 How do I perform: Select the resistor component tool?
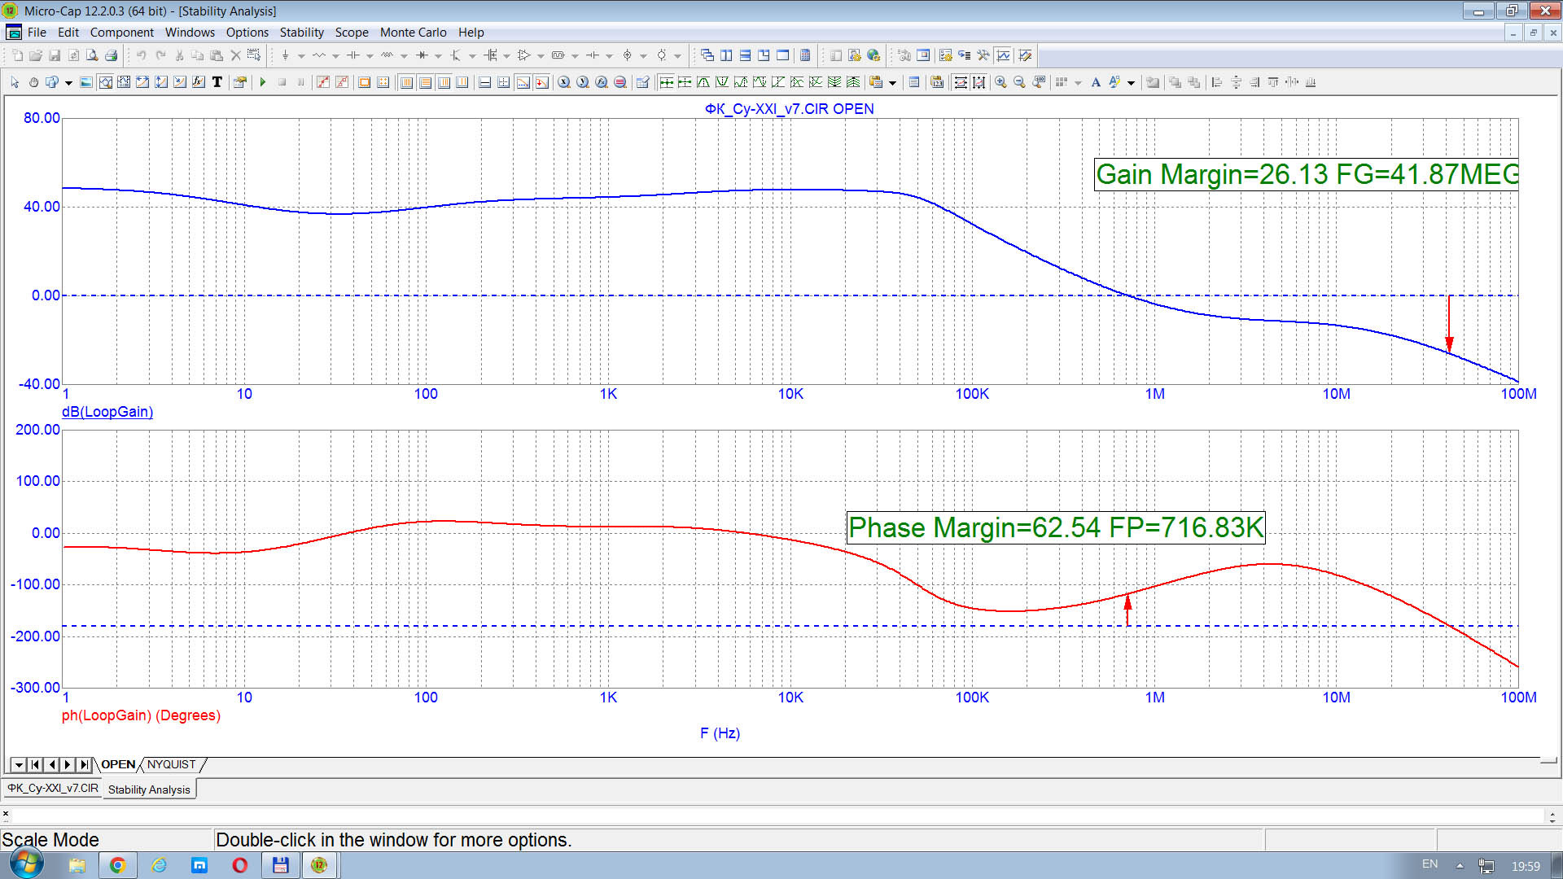pos(318,55)
